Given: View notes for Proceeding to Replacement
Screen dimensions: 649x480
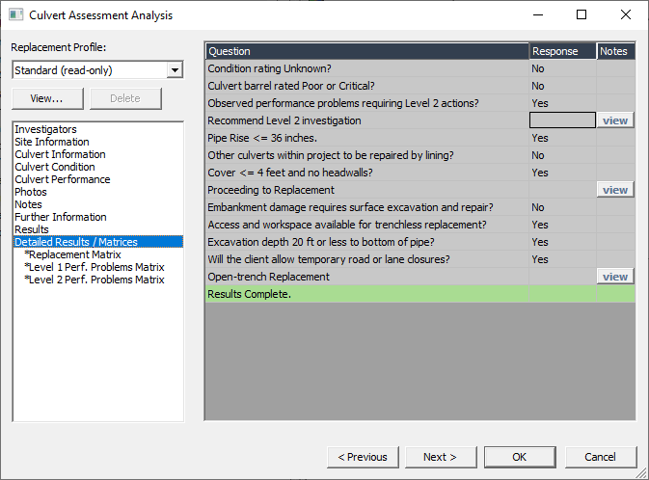Looking at the screenshot, I should (x=615, y=190).
